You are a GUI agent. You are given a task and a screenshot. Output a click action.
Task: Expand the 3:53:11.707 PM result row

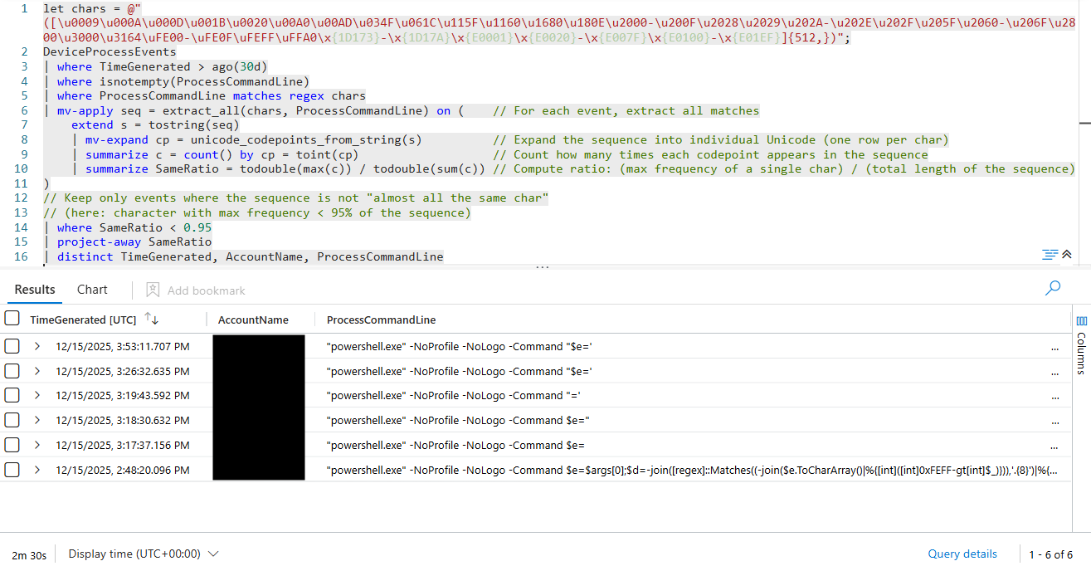point(37,346)
